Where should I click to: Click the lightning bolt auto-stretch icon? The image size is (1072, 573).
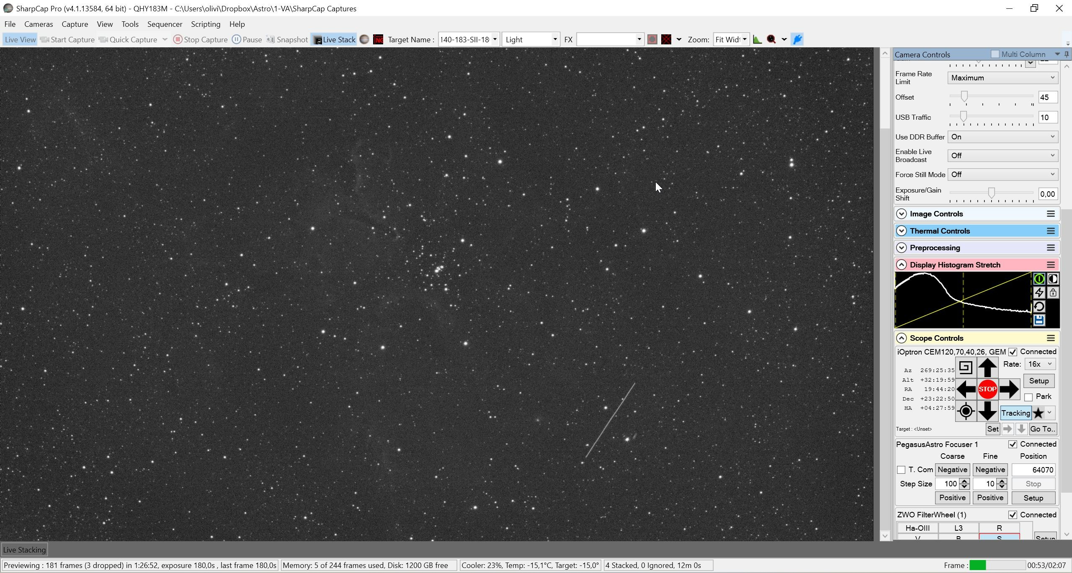tap(1039, 293)
